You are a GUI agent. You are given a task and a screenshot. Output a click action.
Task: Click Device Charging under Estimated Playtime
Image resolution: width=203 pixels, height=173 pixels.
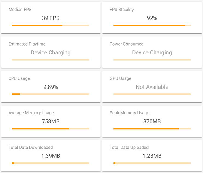(x=51, y=52)
